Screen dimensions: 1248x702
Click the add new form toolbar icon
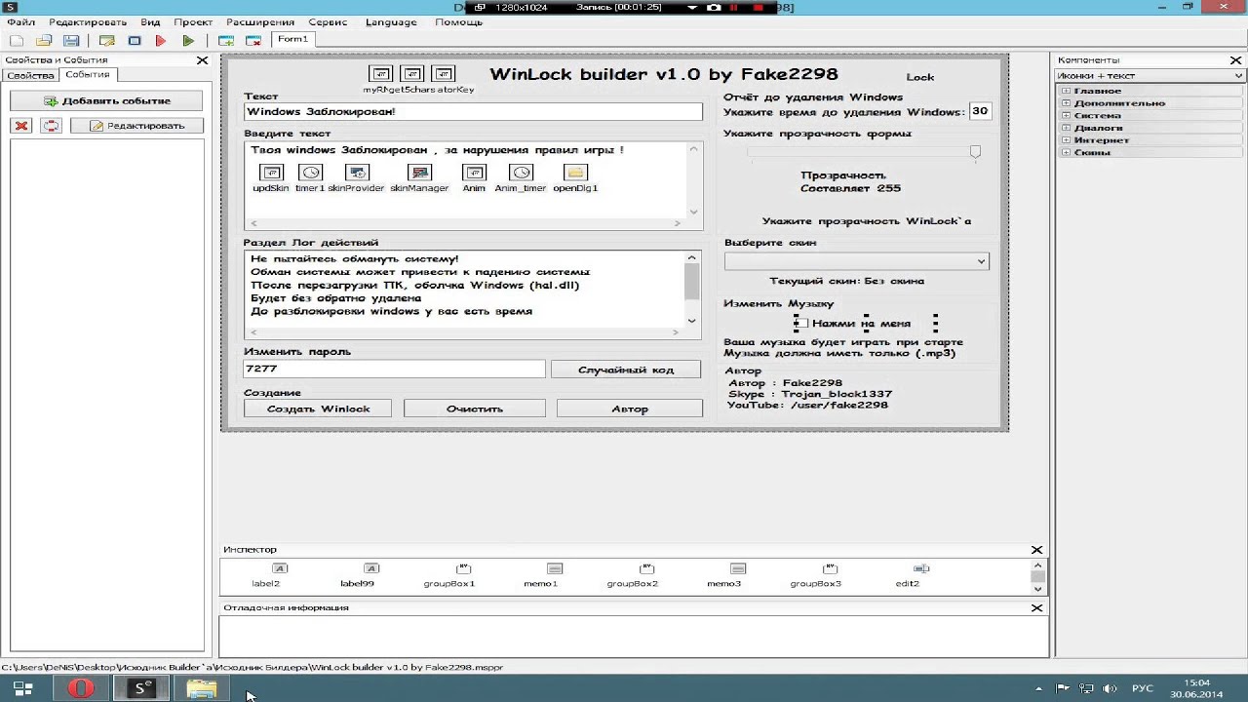226,40
